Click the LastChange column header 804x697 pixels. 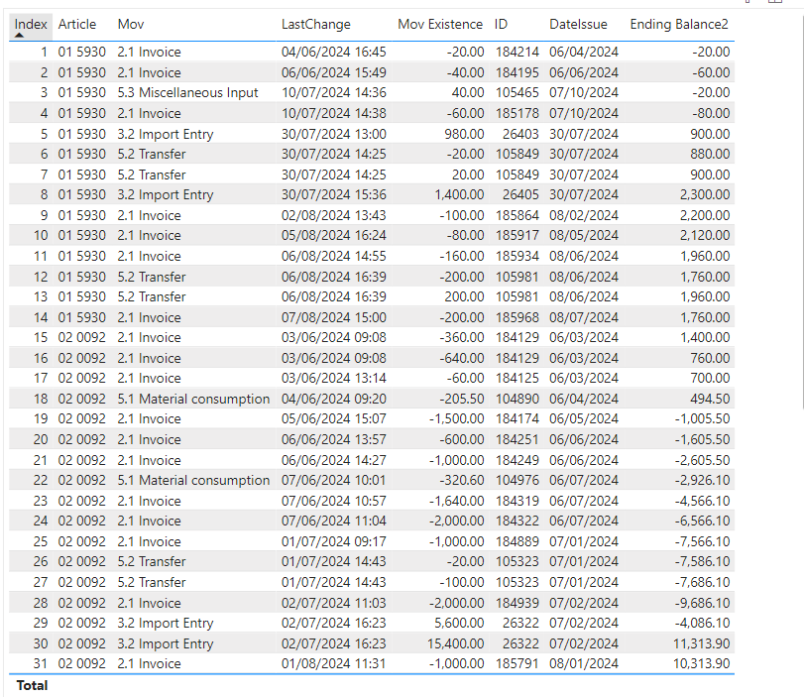(x=316, y=24)
